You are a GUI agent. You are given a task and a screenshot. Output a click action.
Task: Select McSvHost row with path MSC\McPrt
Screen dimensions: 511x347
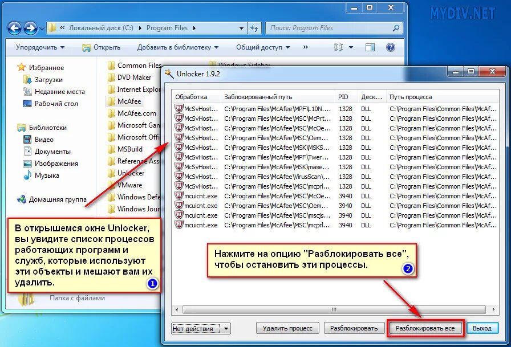point(335,119)
